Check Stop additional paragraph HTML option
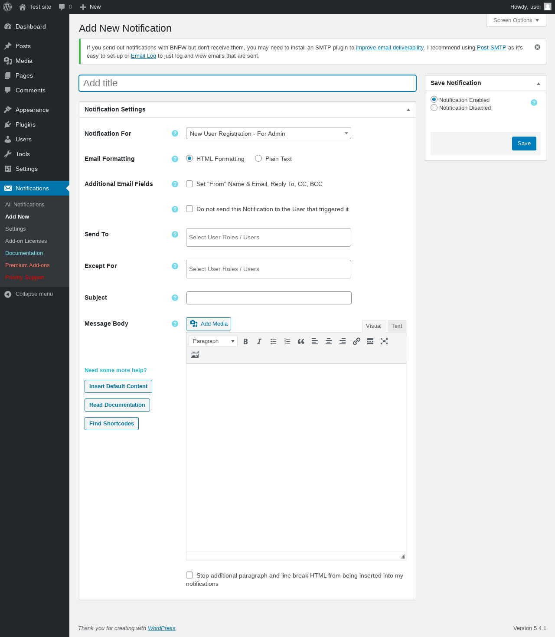Image resolution: width=555 pixels, height=637 pixels. point(189,575)
